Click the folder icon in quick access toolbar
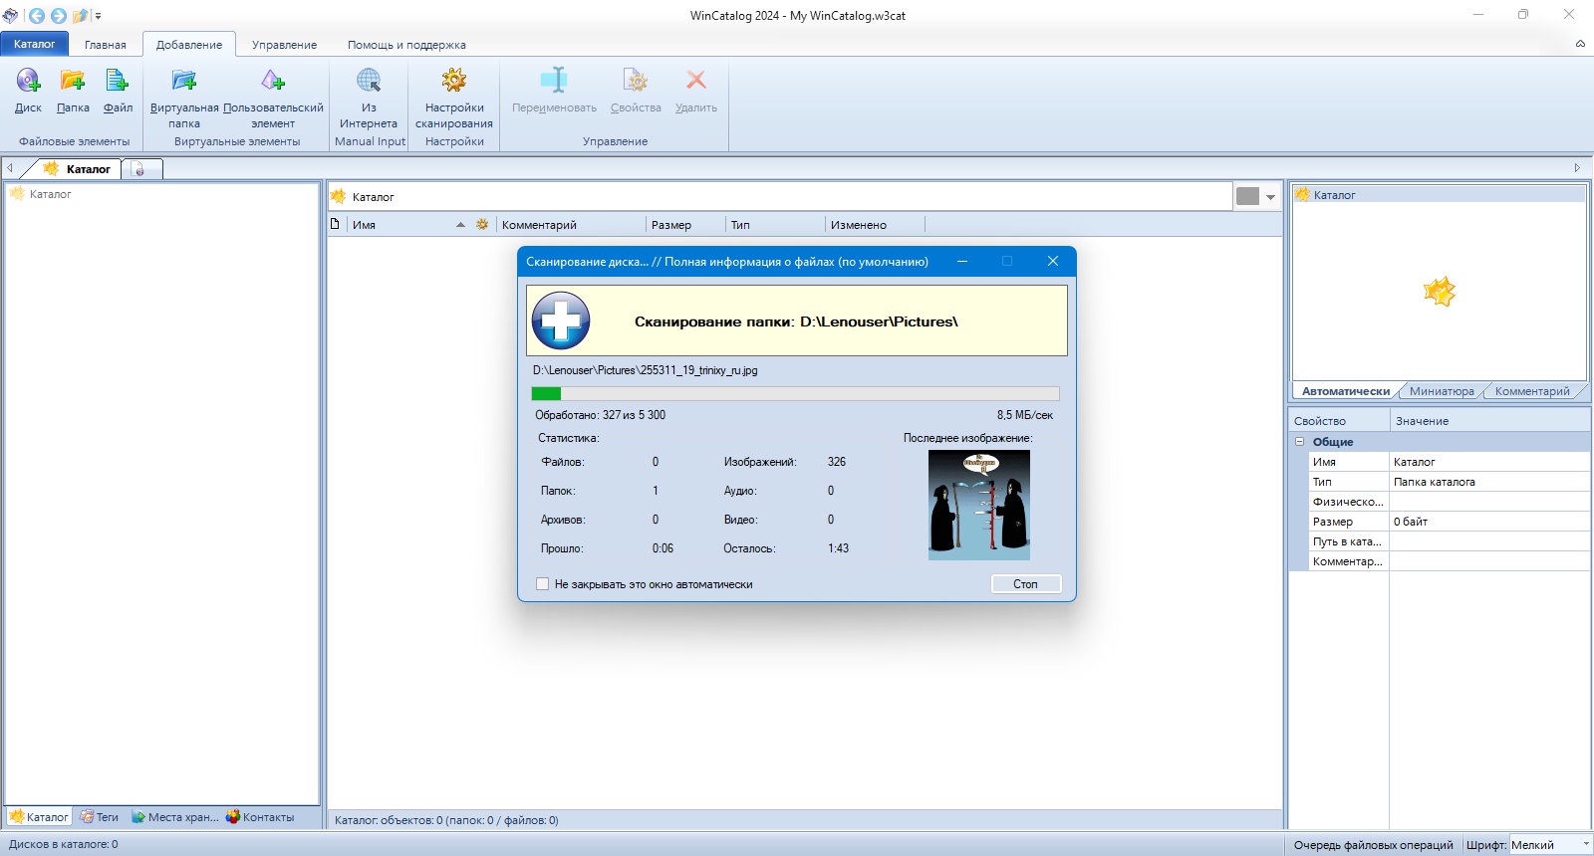Viewport: 1594px width, 856px height. [x=81, y=16]
